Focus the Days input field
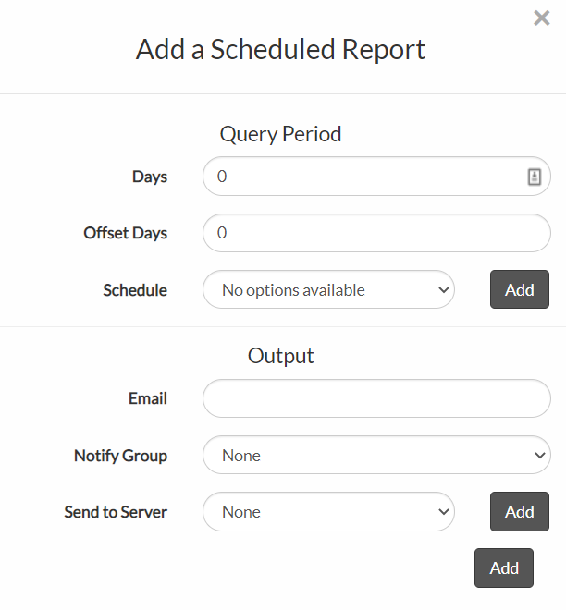566x610 pixels. [x=376, y=177]
